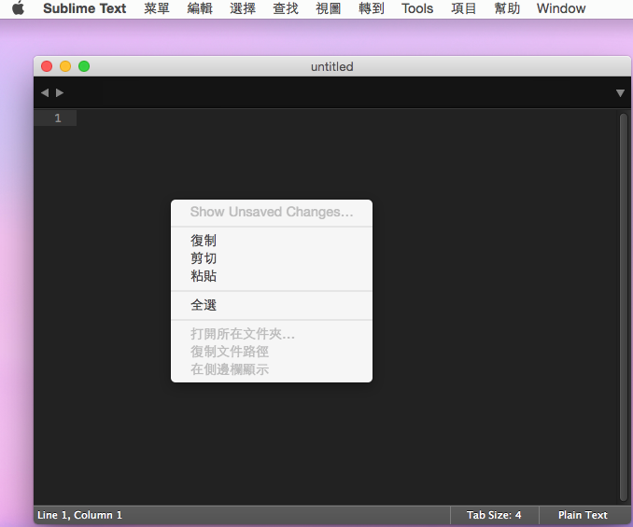Open the 項目 menu

(x=463, y=8)
